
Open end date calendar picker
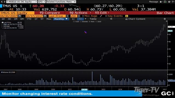click(x=45, y=16)
